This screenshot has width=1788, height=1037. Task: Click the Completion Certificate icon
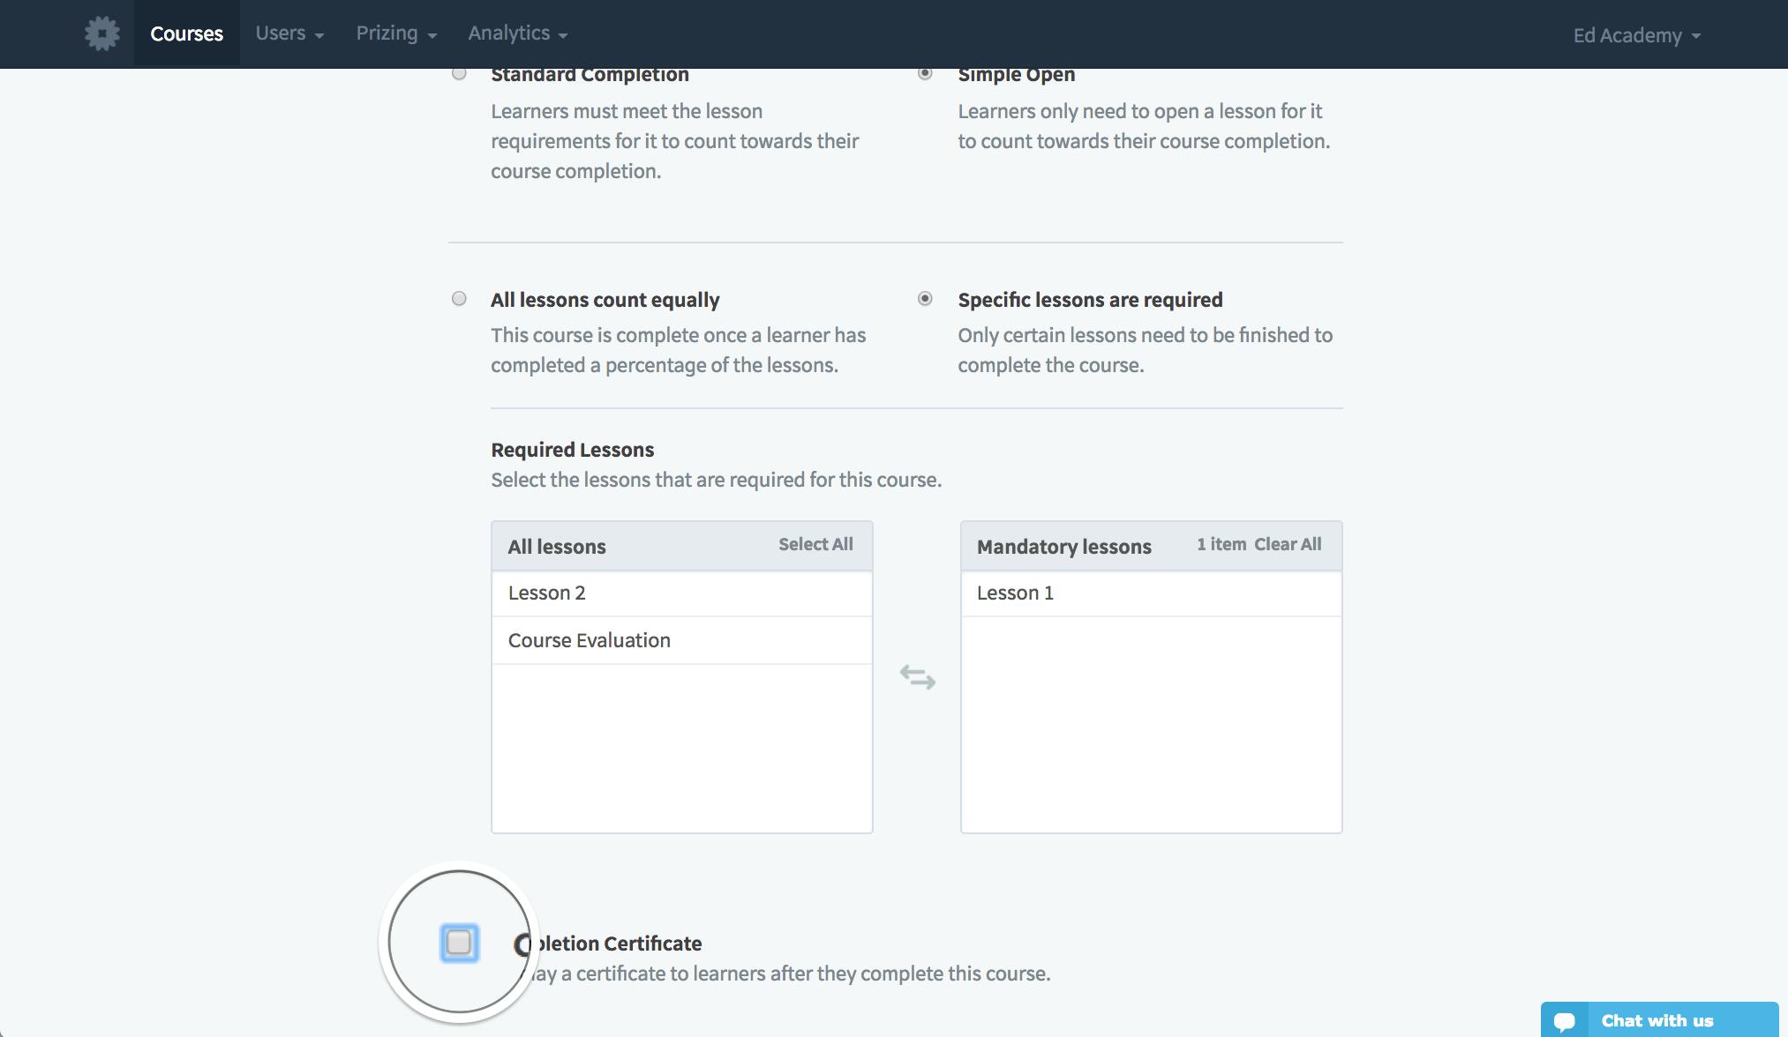[x=458, y=941]
